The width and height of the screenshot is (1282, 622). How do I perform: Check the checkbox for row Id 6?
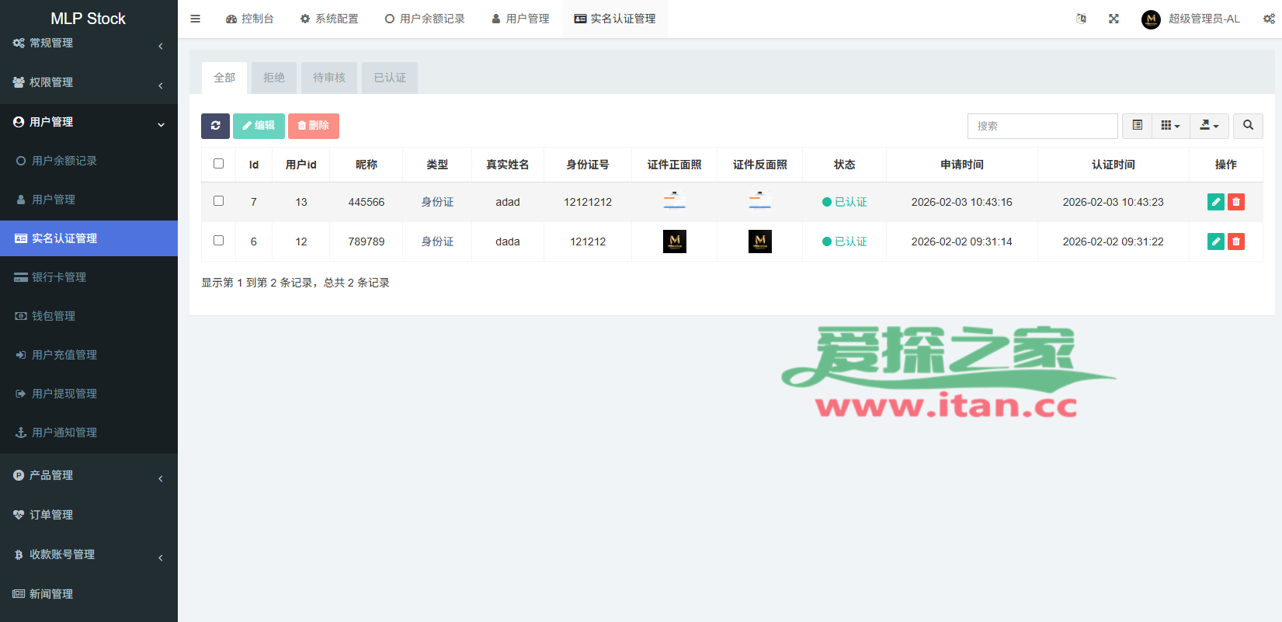coord(218,241)
